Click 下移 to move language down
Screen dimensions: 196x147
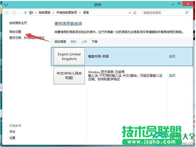tap(95, 42)
